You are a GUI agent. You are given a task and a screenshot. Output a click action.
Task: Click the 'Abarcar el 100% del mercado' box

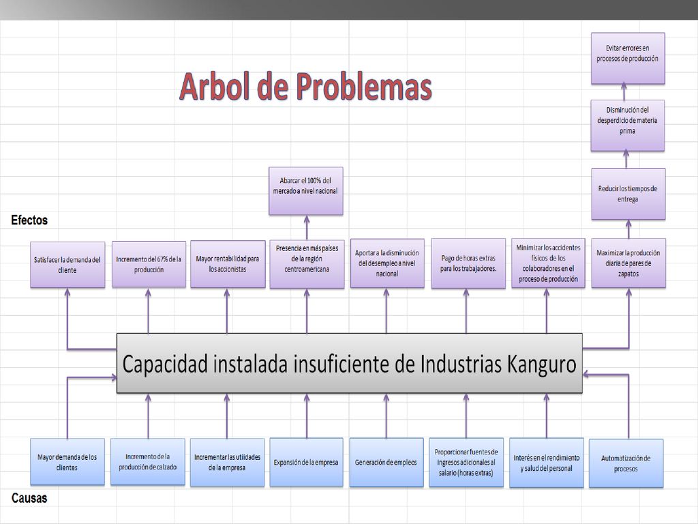click(x=306, y=191)
